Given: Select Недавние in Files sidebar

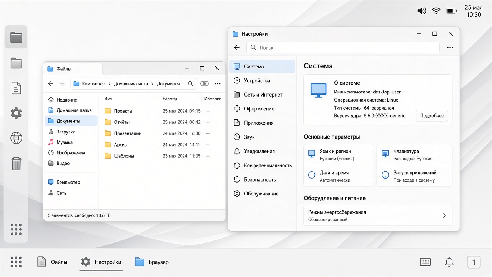Looking at the screenshot, I should coord(71,100).
